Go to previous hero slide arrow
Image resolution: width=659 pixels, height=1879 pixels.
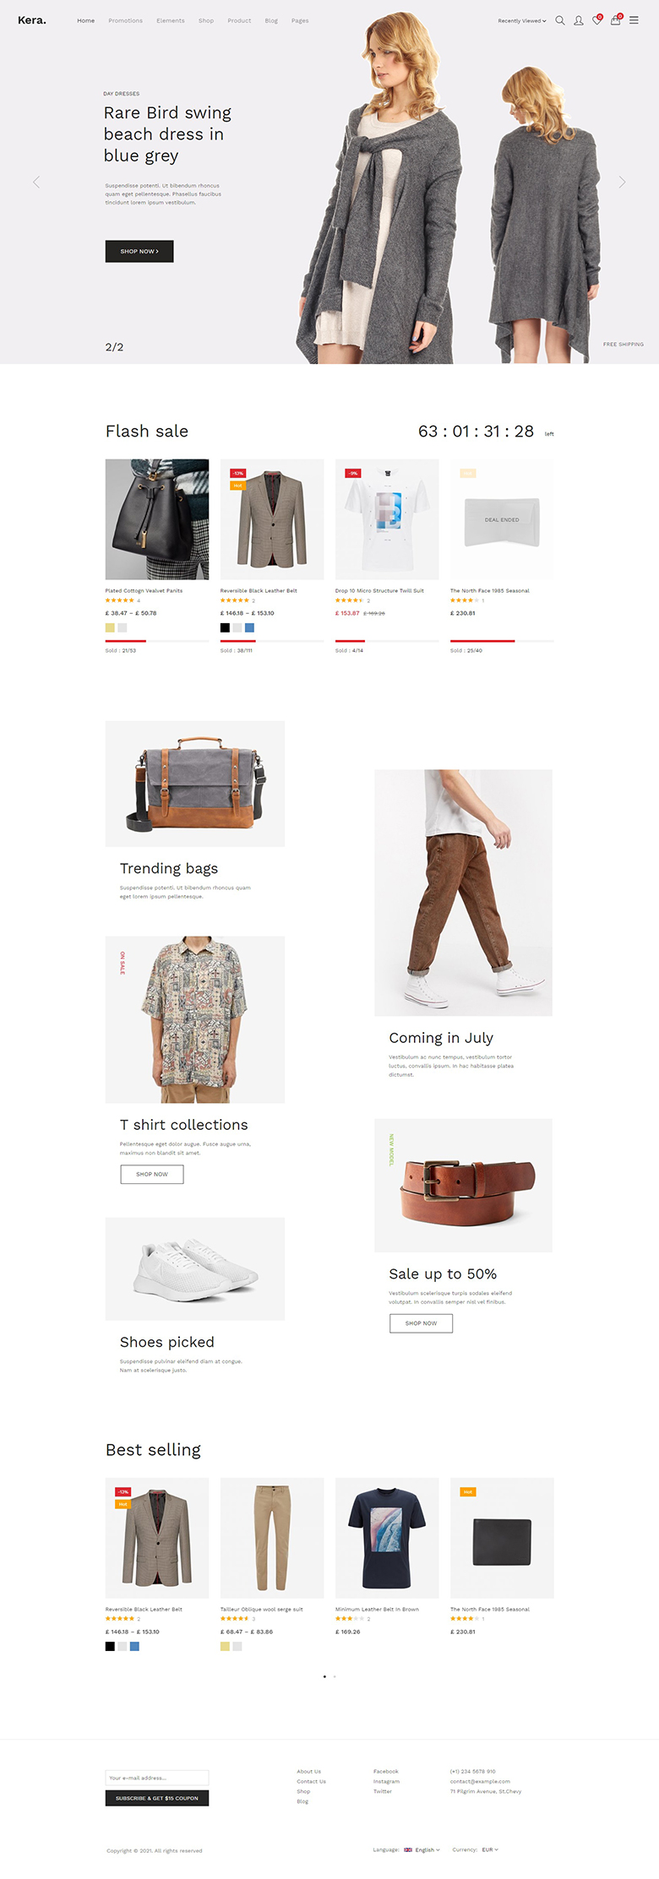point(36,182)
